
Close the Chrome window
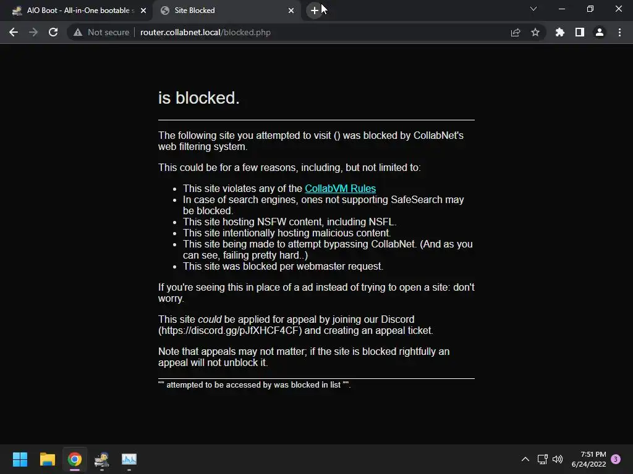618,9
